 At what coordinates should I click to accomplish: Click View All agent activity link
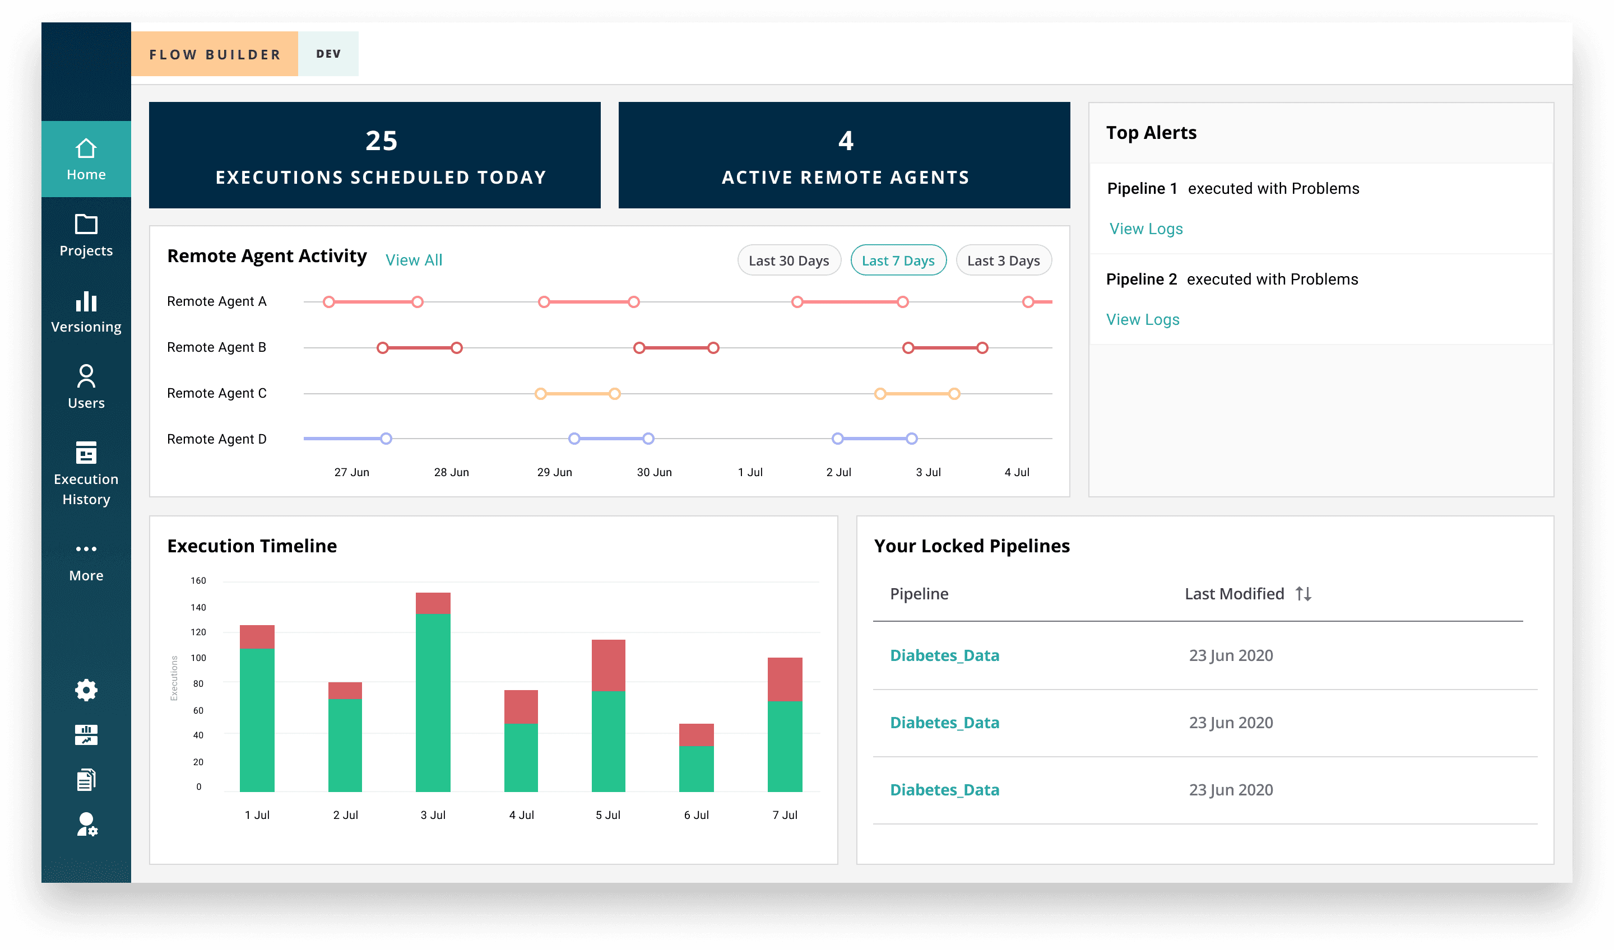[414, 260]
